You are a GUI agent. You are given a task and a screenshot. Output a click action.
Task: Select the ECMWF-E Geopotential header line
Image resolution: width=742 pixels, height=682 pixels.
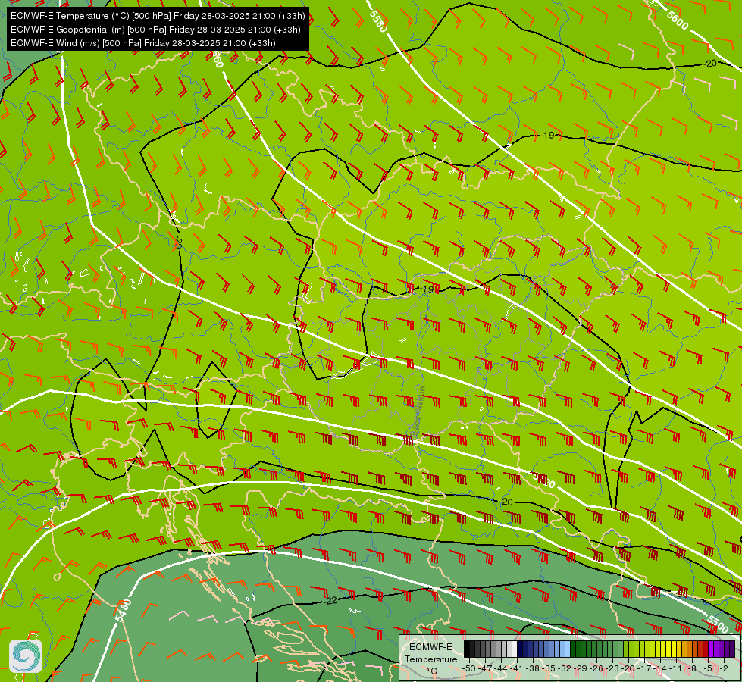[155, 30]
